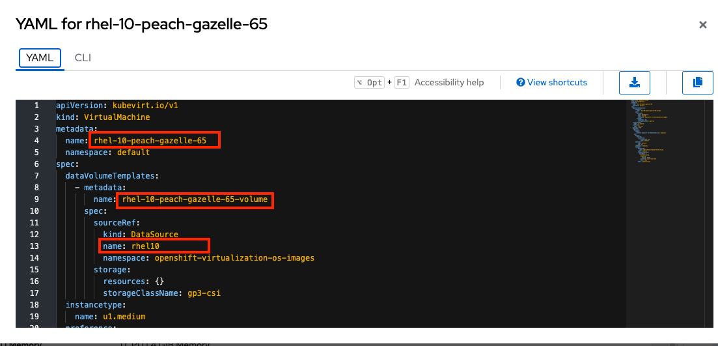Click line number 1 in gutter
Image resolution: width=718 pixels, height=346 pixels.
pyautogui.click(x=36, y=106)
